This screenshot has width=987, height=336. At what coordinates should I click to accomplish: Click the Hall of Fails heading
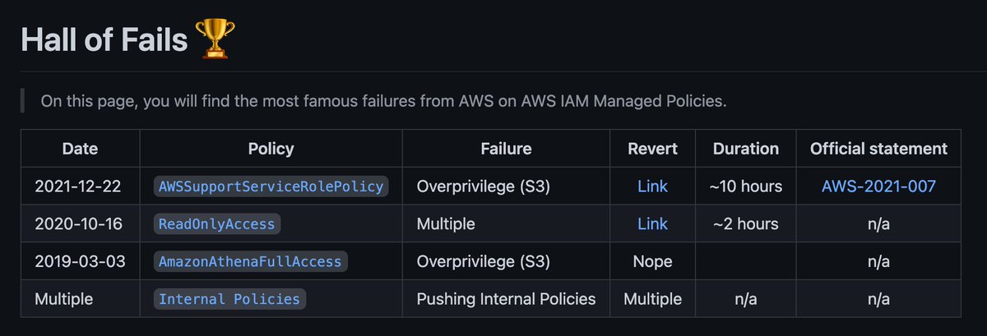click(104, 39)
